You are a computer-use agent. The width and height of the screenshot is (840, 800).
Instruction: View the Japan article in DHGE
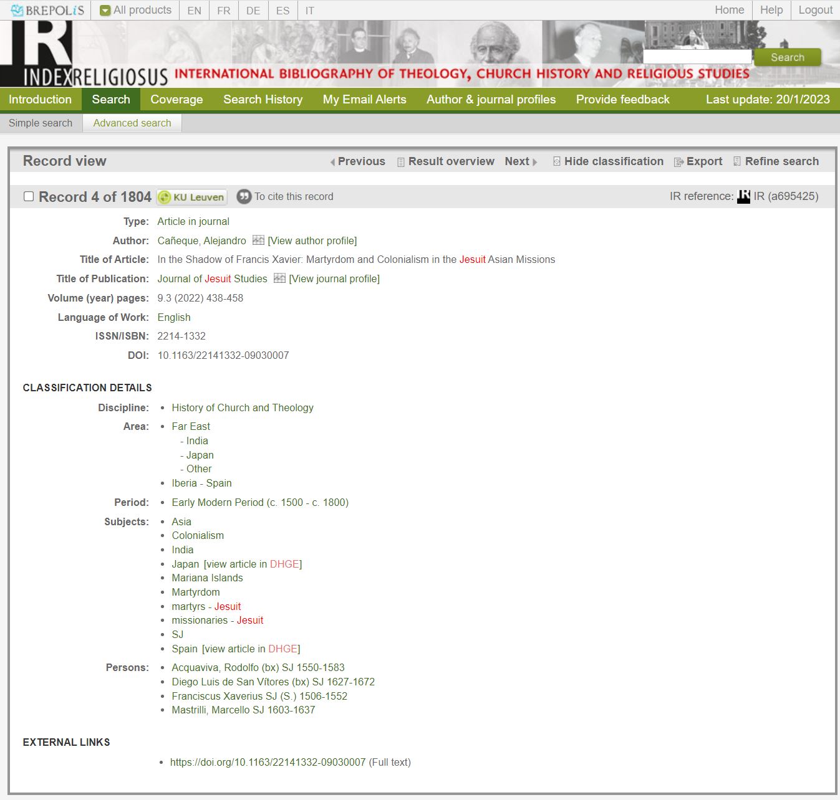[284, 564]
